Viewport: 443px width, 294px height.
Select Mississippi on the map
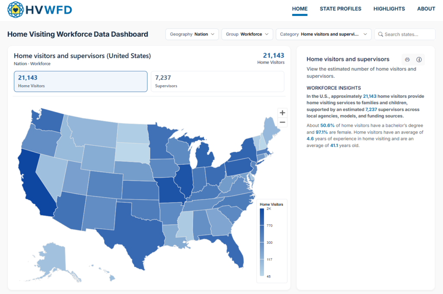pos(185,224)
